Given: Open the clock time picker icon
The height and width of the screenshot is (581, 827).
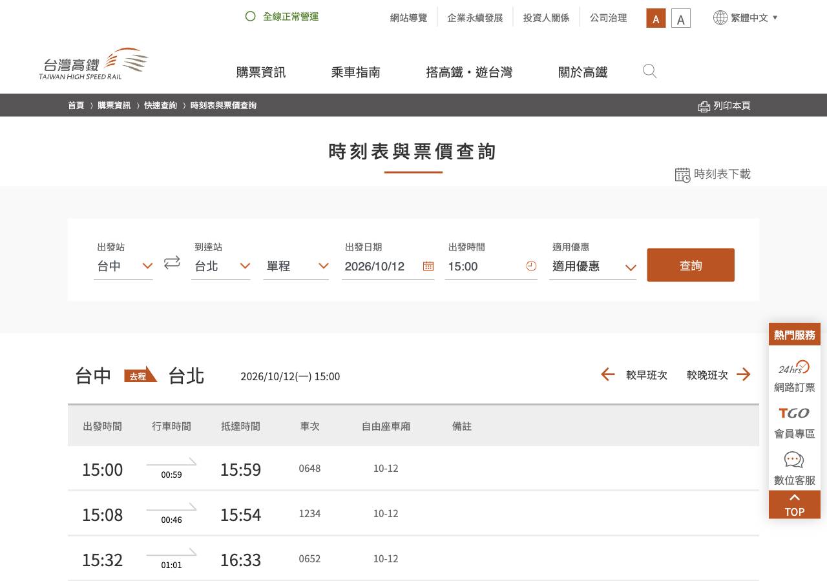Looking at the screenshot, I should pos(531,266).
